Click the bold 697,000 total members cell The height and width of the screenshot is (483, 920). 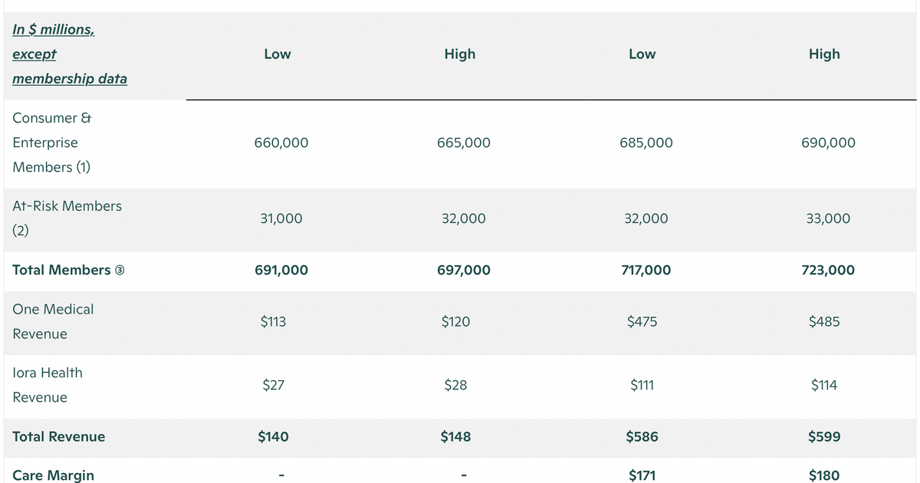[x=464, y=270]
